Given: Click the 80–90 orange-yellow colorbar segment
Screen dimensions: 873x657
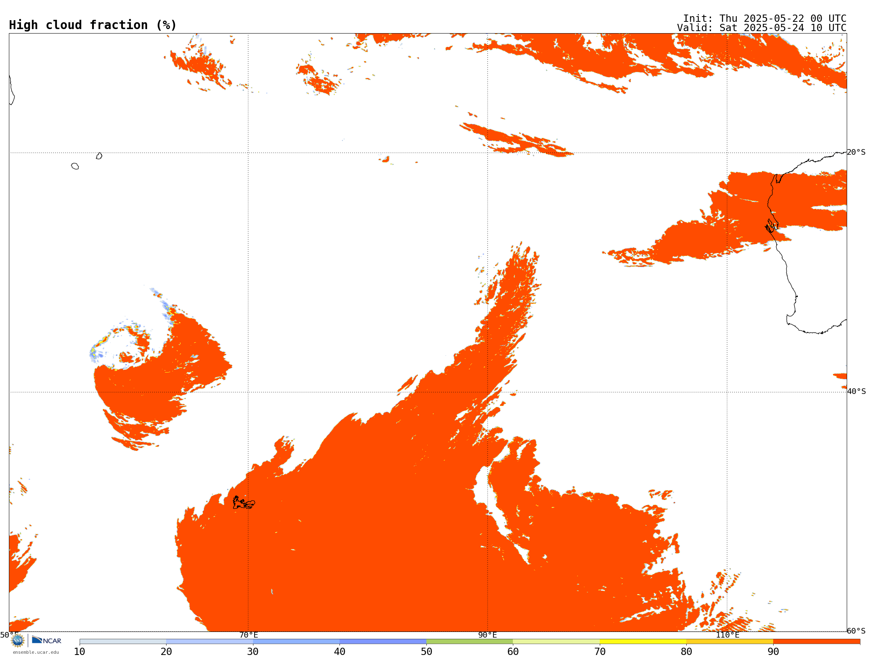Looking at the screenshot, I should [730, 642].
